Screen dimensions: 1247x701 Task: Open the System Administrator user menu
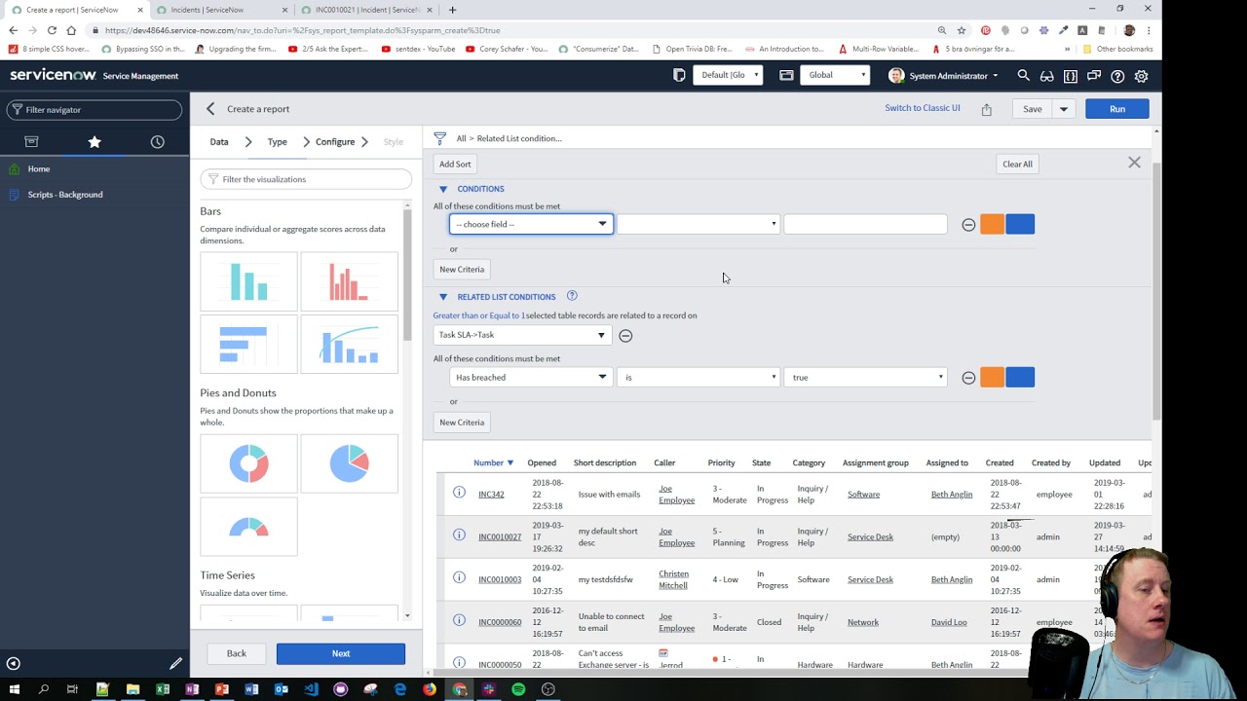pyautogui.click(x=944, y=75)
